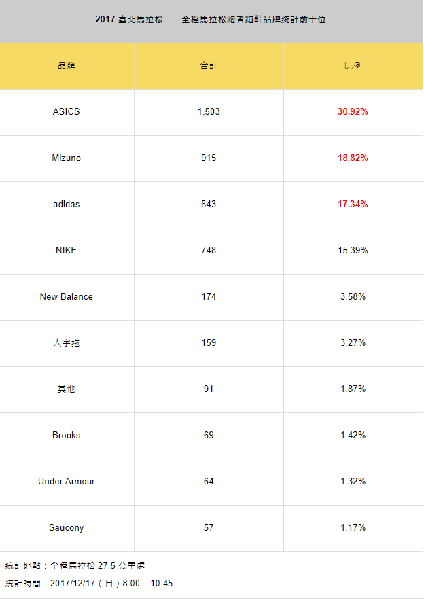Select the 品牌 column header
The image size is (424, 600).
tap(67, 66)
